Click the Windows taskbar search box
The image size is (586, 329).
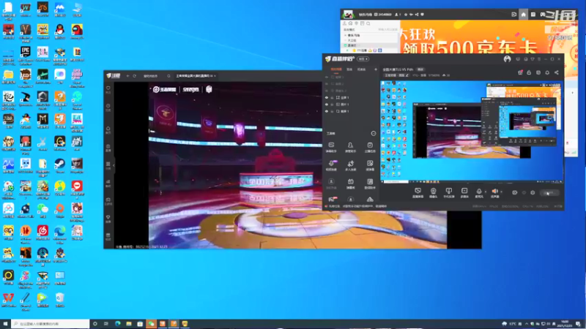(50, 324)
